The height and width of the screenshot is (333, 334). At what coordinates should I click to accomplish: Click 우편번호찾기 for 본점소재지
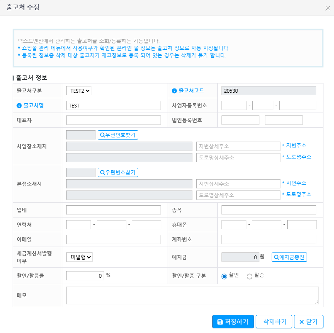(x=118, y=172)
